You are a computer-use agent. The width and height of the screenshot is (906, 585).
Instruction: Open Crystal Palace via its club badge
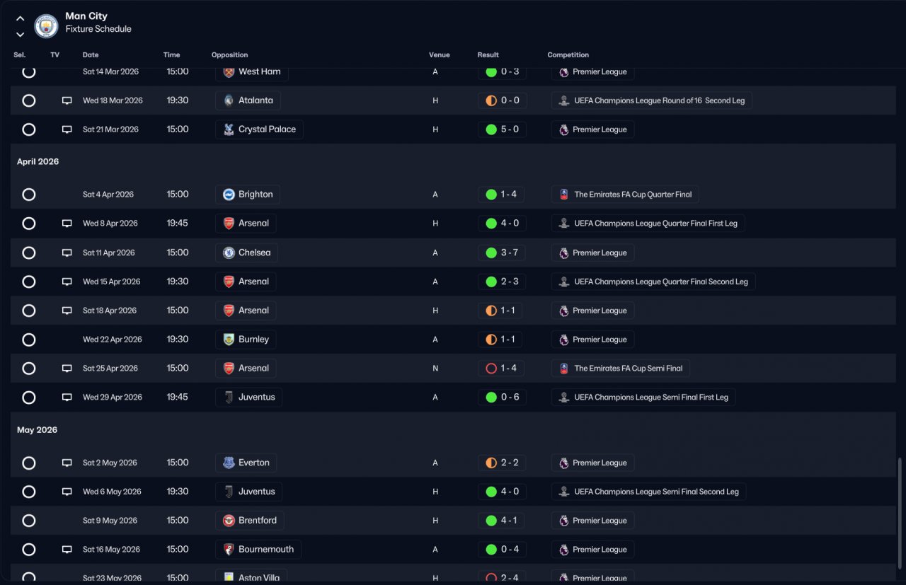pos(229,129)
